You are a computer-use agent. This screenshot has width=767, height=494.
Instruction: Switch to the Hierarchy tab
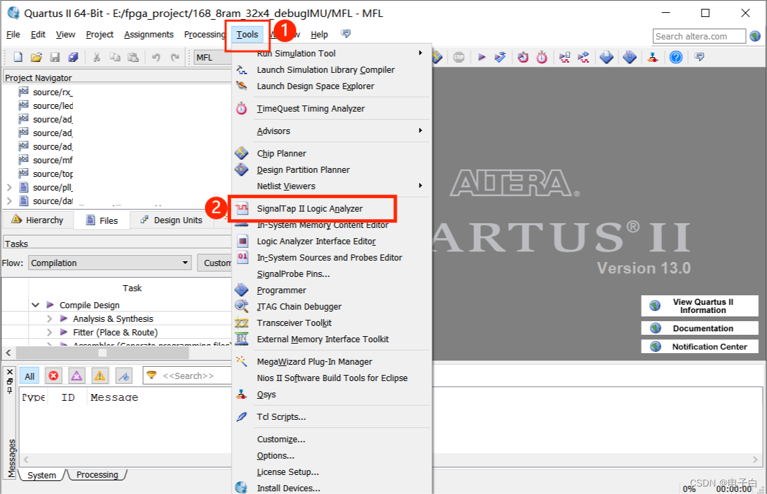coord(37,220)
